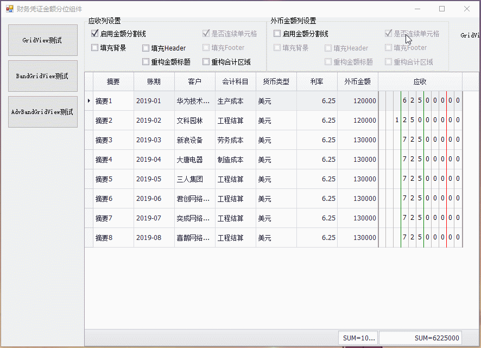Click the SUM=10... footer cell
The width and height of the screenshot is (481, 348).
pyautogui.click(x=358, y=338)
